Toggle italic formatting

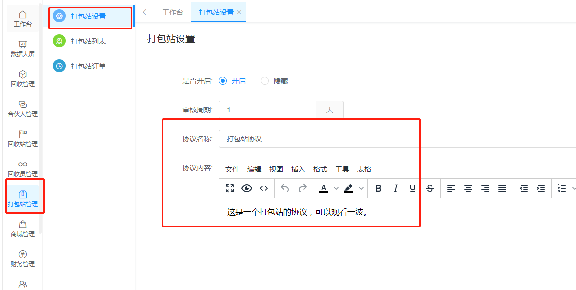click(x=395, y=188)
